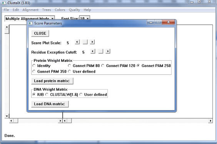Select User defined DNA weight matrix
The width and height of the screenshot is (217, 144).
pyautogui.click(x=93, y=94)
